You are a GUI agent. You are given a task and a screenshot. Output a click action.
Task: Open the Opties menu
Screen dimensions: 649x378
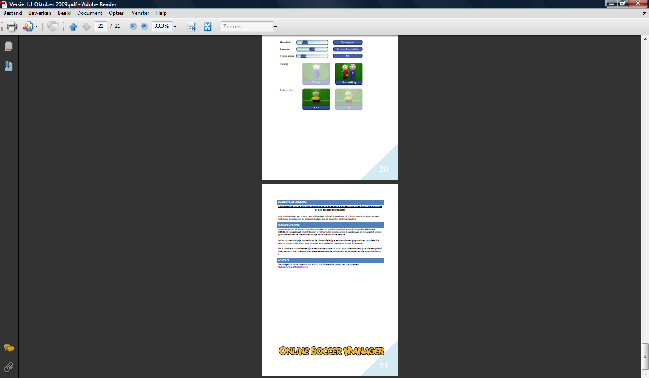[x=116, y=13]
